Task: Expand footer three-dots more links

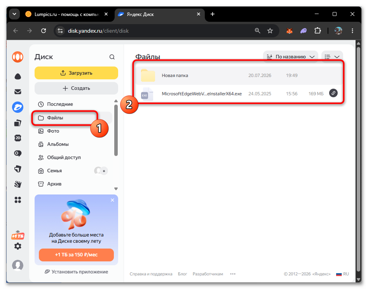Action: click(x=233, y=274)
